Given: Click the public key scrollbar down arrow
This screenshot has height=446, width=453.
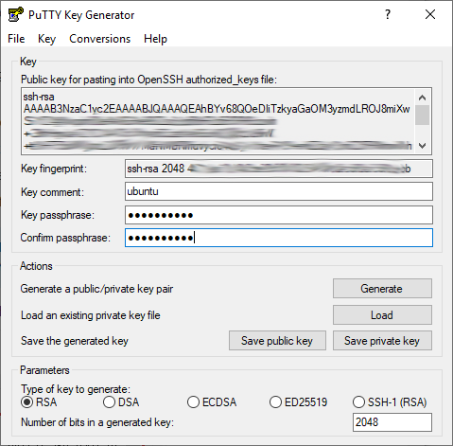Looking at the screenshot, I should pos(423,146).
